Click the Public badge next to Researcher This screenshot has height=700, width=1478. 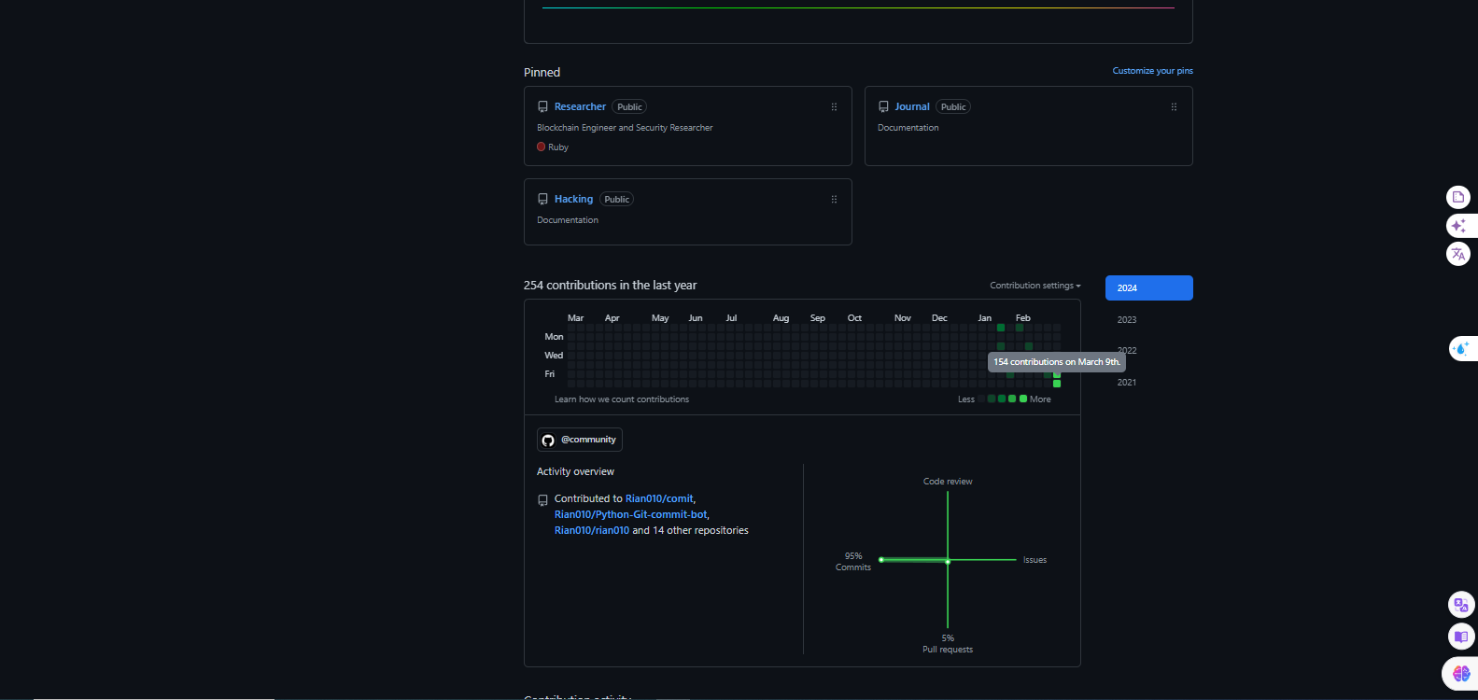pyautogui.click(x=629, y=107)
